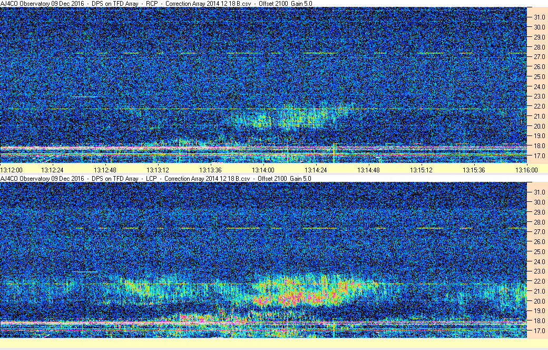Click the 13:15:36 time axis label
Screen dimensions: 548x350
(x=474, y=170)
